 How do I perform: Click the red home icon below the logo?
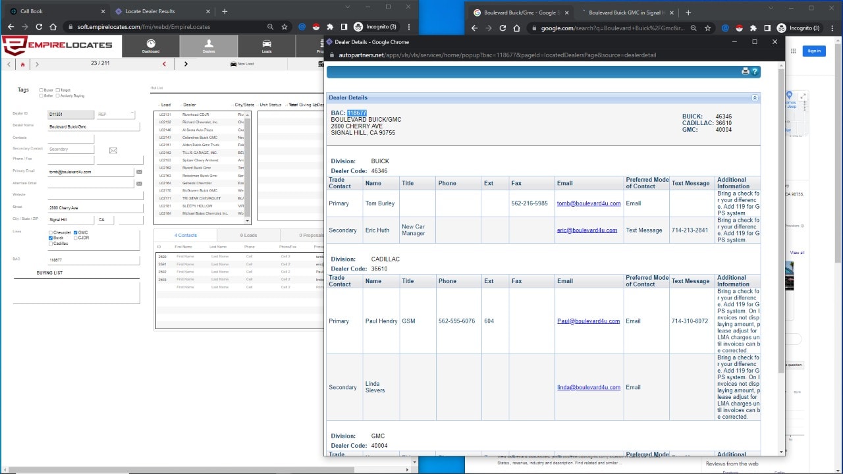coord(23,65)
